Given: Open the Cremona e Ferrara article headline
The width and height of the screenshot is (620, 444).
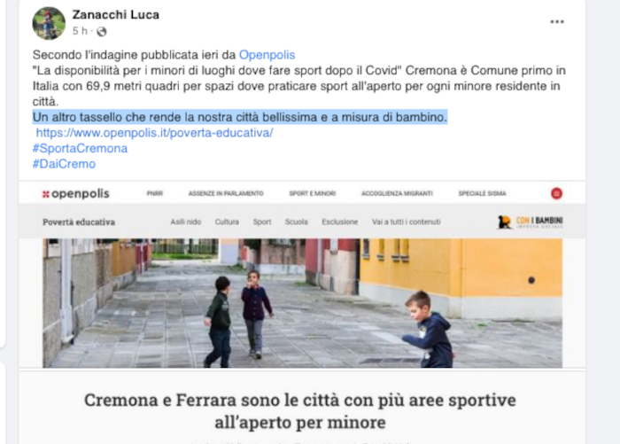Looking at the screenshot, I should point(300,411).
